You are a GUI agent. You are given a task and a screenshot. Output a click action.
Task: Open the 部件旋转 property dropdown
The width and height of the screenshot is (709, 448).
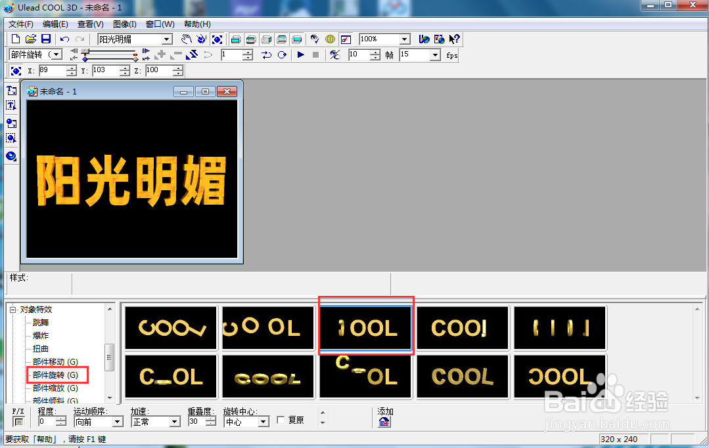coord(56,54)
